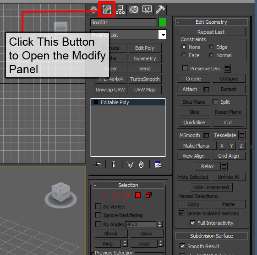The image size is (257, 255).
Task: Open Relax settings box
Action: coord(224,166)
